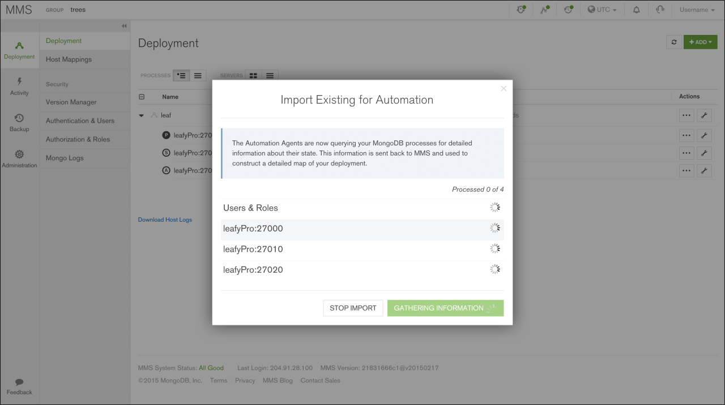725x405 pixels.
Task: Open ellipsis actions for secondary (S) leafyPro row
Action: 686,153
